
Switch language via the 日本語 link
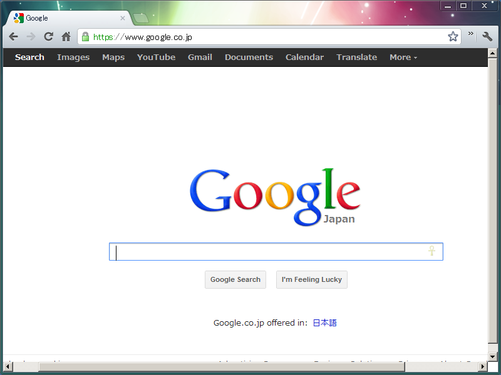tap(324, 323)
